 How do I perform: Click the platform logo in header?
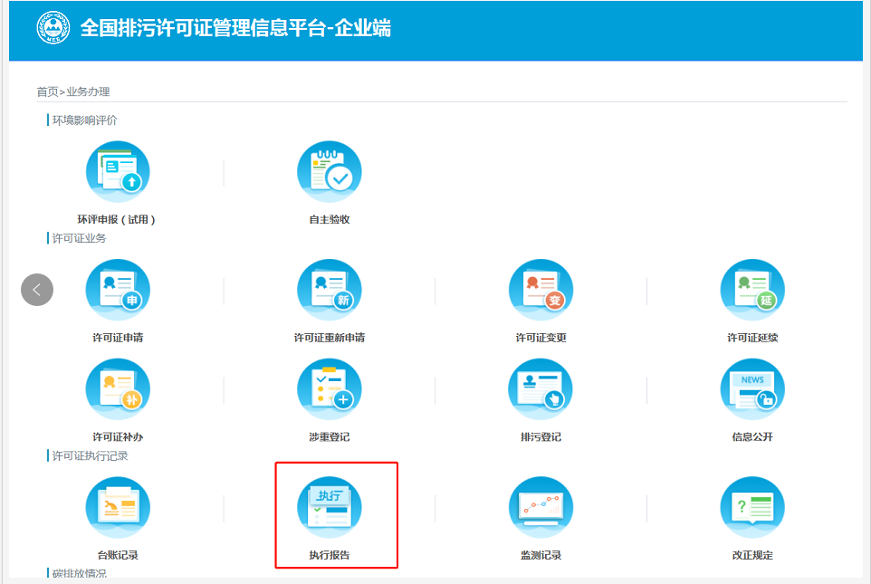click(x=53, y=28)
